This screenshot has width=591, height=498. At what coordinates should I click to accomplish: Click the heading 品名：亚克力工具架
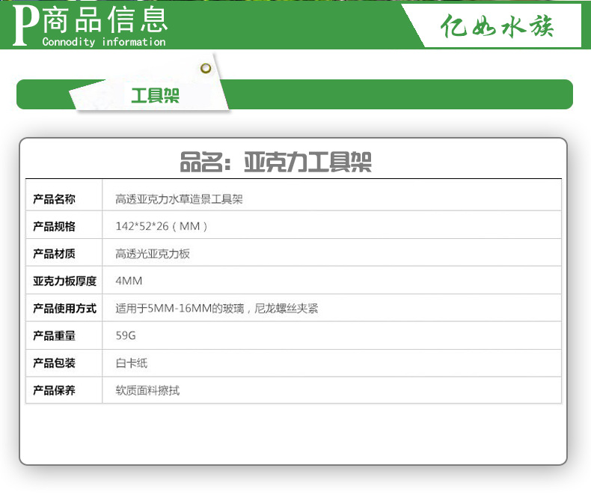(x=275, y=162)
